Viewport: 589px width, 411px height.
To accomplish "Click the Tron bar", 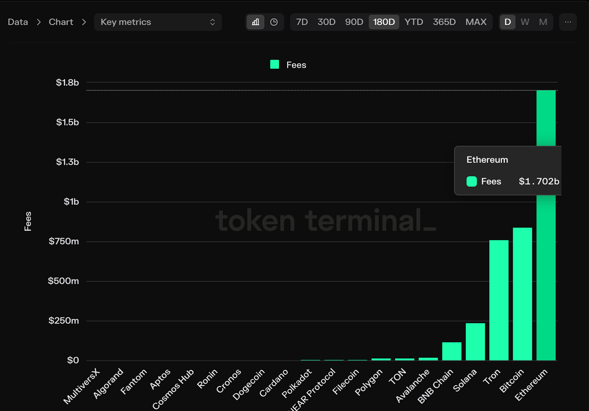I will 499,300.
